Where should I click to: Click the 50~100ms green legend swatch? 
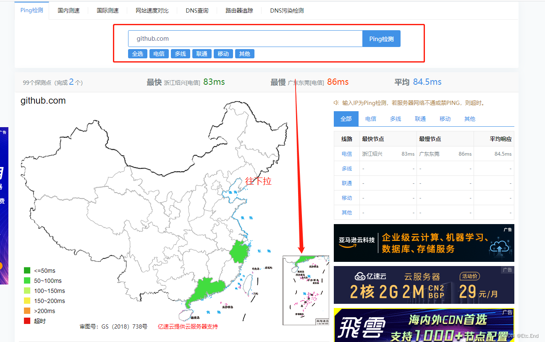click(27, 281)
